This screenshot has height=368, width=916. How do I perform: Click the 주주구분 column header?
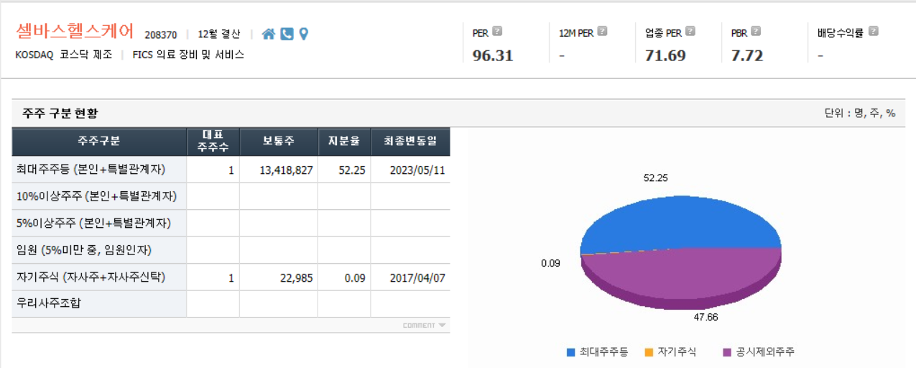[99, 142]
